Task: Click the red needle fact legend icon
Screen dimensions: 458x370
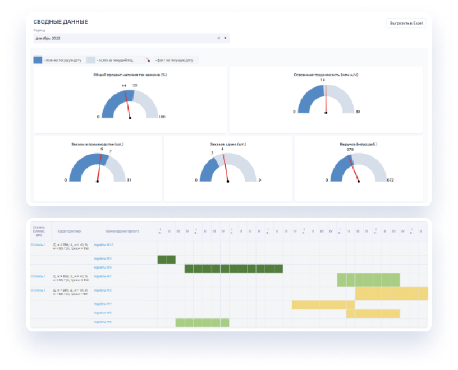Action: (x=148, y=60)
